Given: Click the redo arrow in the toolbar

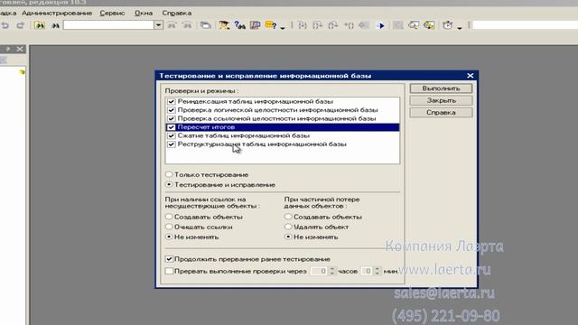Looking at the screenshot, I should (21, 25).
